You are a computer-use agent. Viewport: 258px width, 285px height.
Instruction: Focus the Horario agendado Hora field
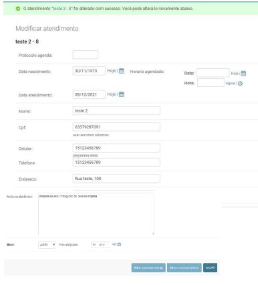pyautogui.click(x=211, y=83)
